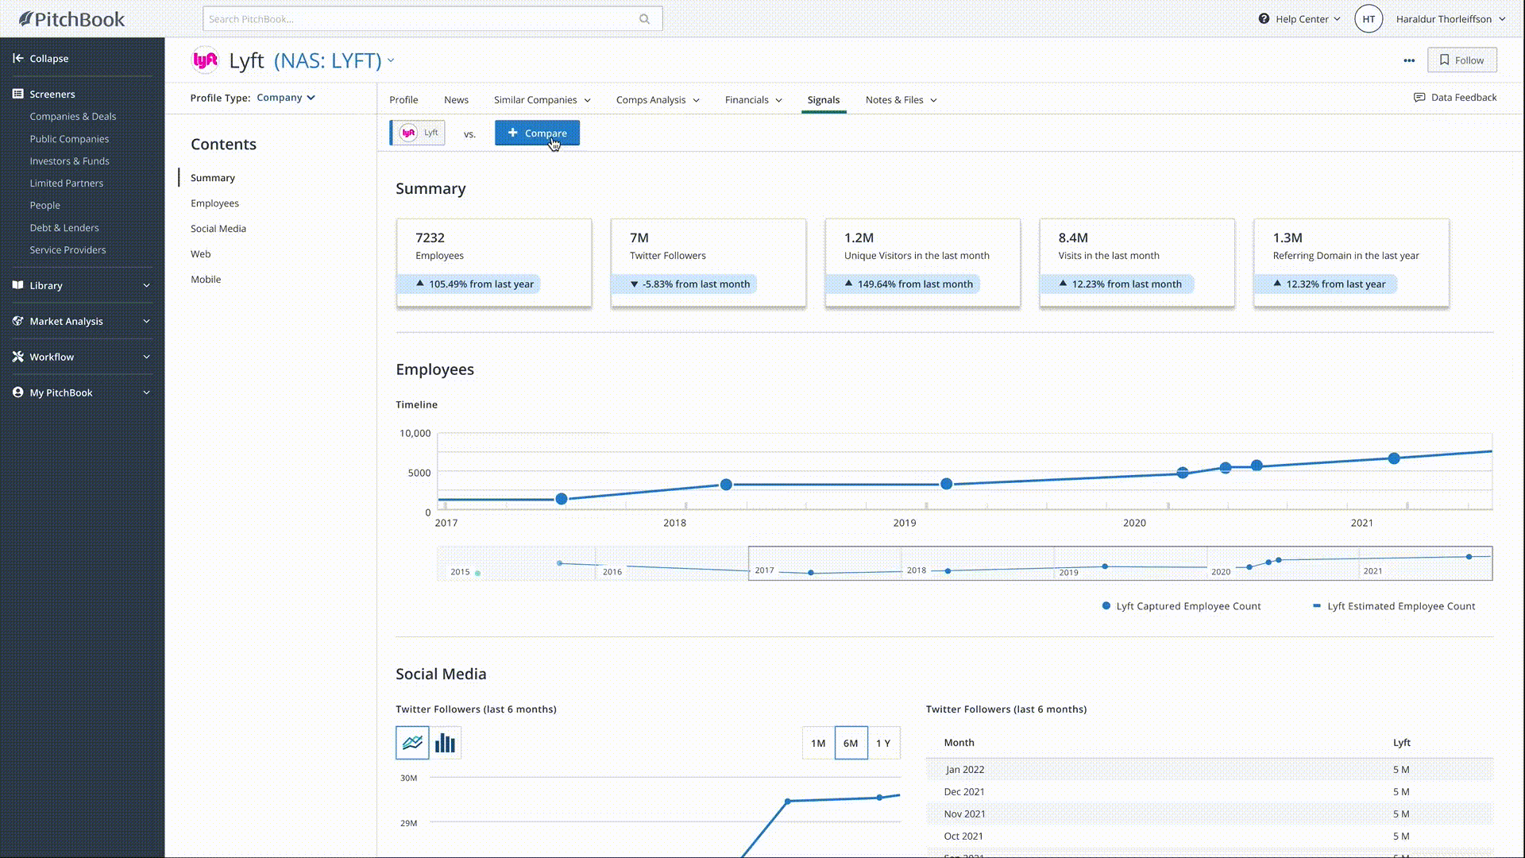Screen dimensions: 1525x858
Task: Open the HT user avatar
Action: pos(1369,19)
